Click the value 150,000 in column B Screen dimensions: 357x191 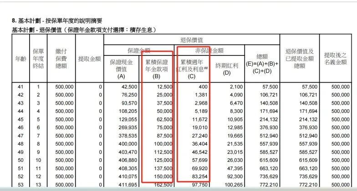tap(163, 175)
